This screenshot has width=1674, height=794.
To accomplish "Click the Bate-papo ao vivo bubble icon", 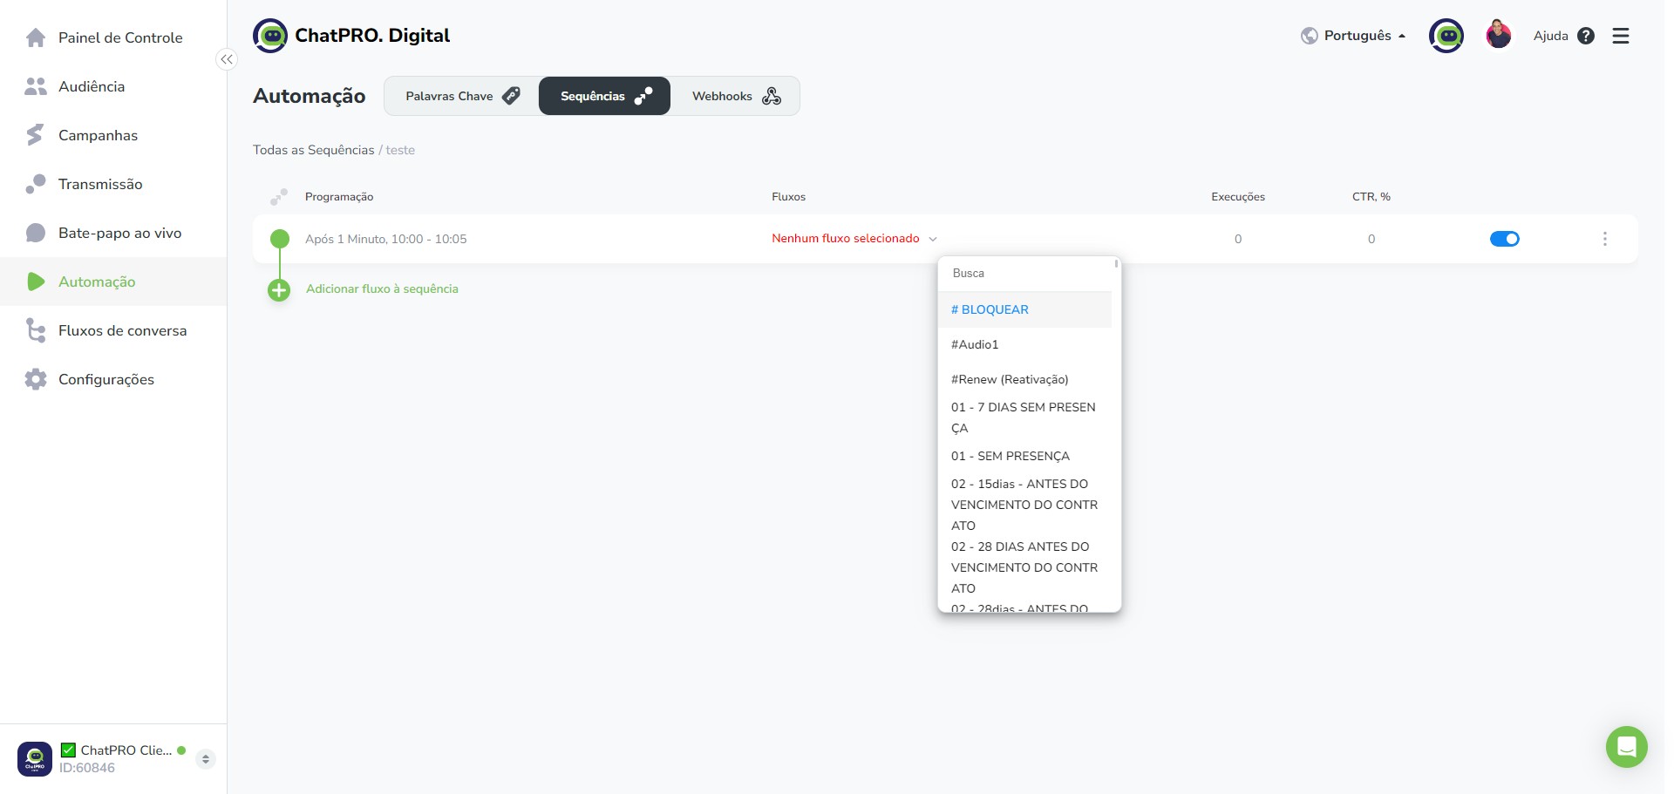I will point(36,233).
